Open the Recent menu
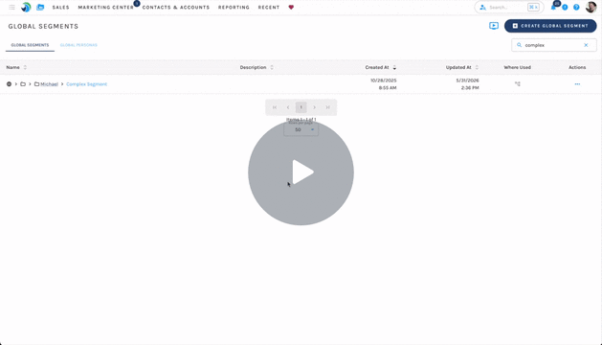602x345 pixels. coord(269,8)
